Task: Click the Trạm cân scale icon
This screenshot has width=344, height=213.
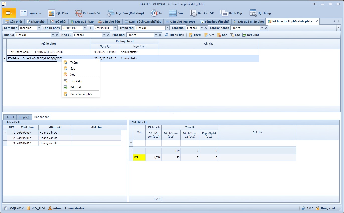Action: pos(24,13)
